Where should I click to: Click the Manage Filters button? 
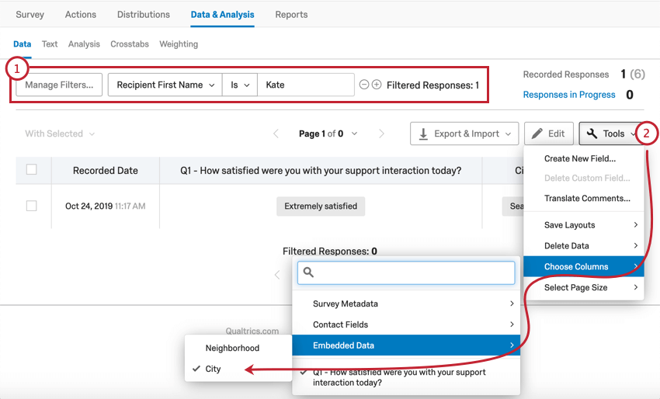pyautogui.click(x=59, y=85)
